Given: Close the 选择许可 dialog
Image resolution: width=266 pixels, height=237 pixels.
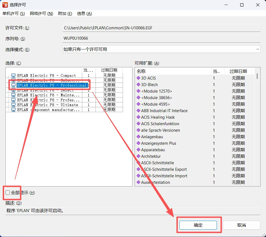Looking at the screenshot, I should point(258,5).
